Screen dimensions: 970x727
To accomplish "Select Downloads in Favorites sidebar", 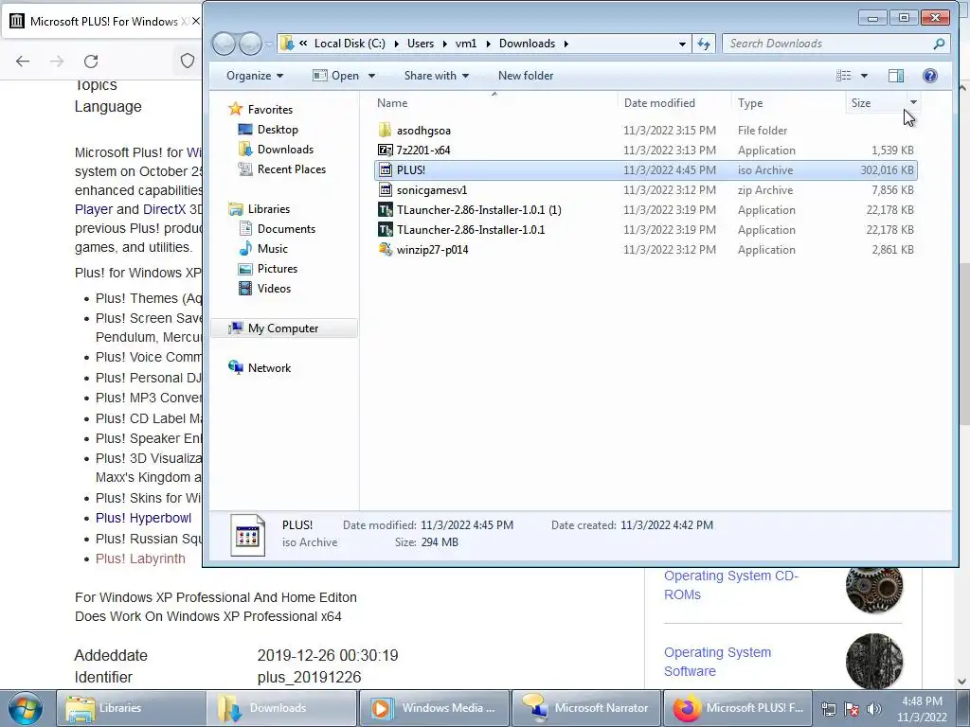I will pos(285,149).
